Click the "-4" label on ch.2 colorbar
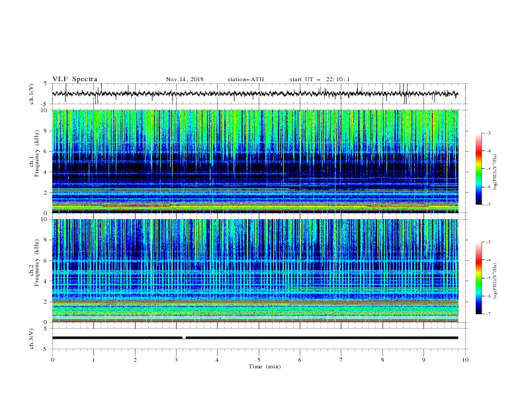Viewport: 524px width, 404px height. [x=488, y=260]
